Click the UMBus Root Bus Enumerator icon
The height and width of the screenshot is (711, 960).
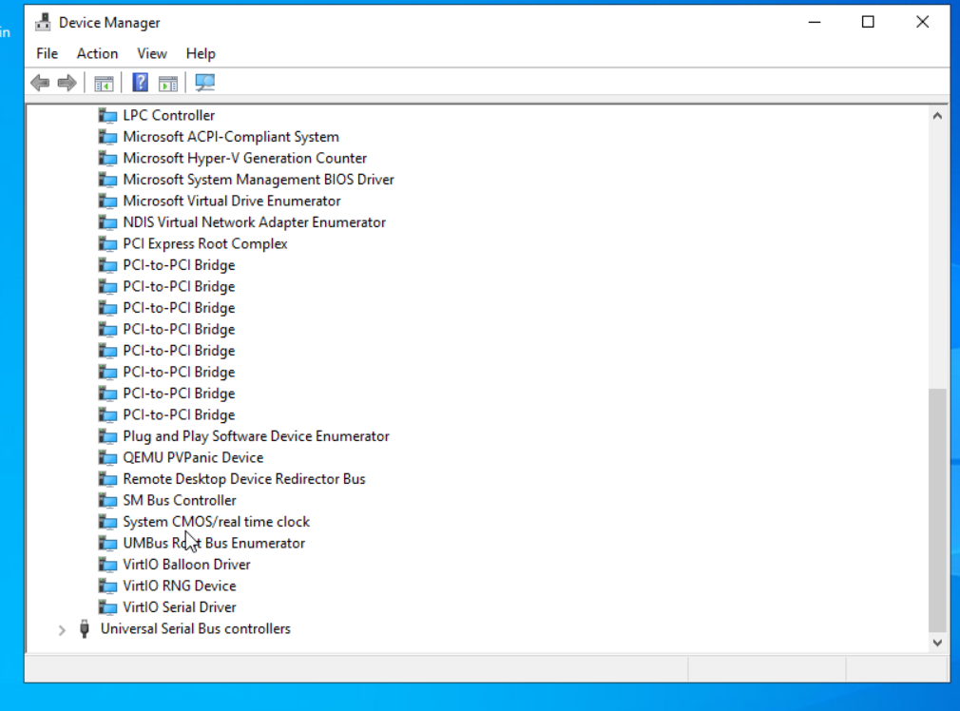click(x=107, y=543)
